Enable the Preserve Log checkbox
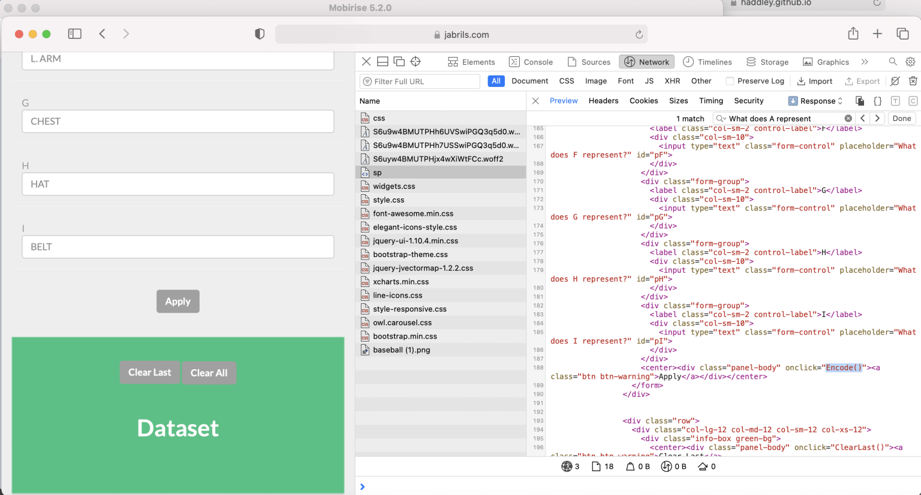The height and width of the screenshot is (495, 921). click(x=730, y=81)
